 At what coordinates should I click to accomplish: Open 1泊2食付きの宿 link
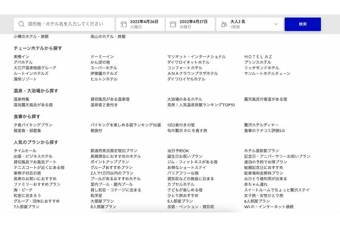[x=181, y=125]
